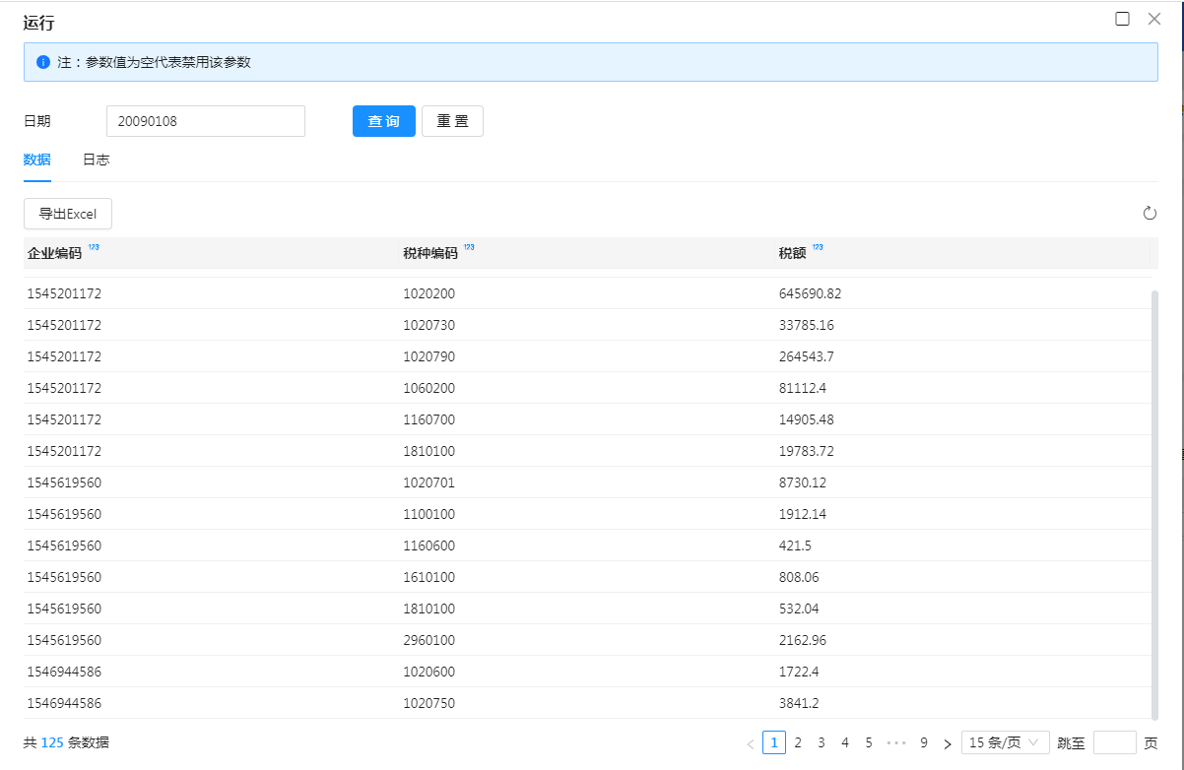This screenshot has width=1184, height=770.
Task: Expand more pages via the ellipsis
Action: tap(896, 742)
